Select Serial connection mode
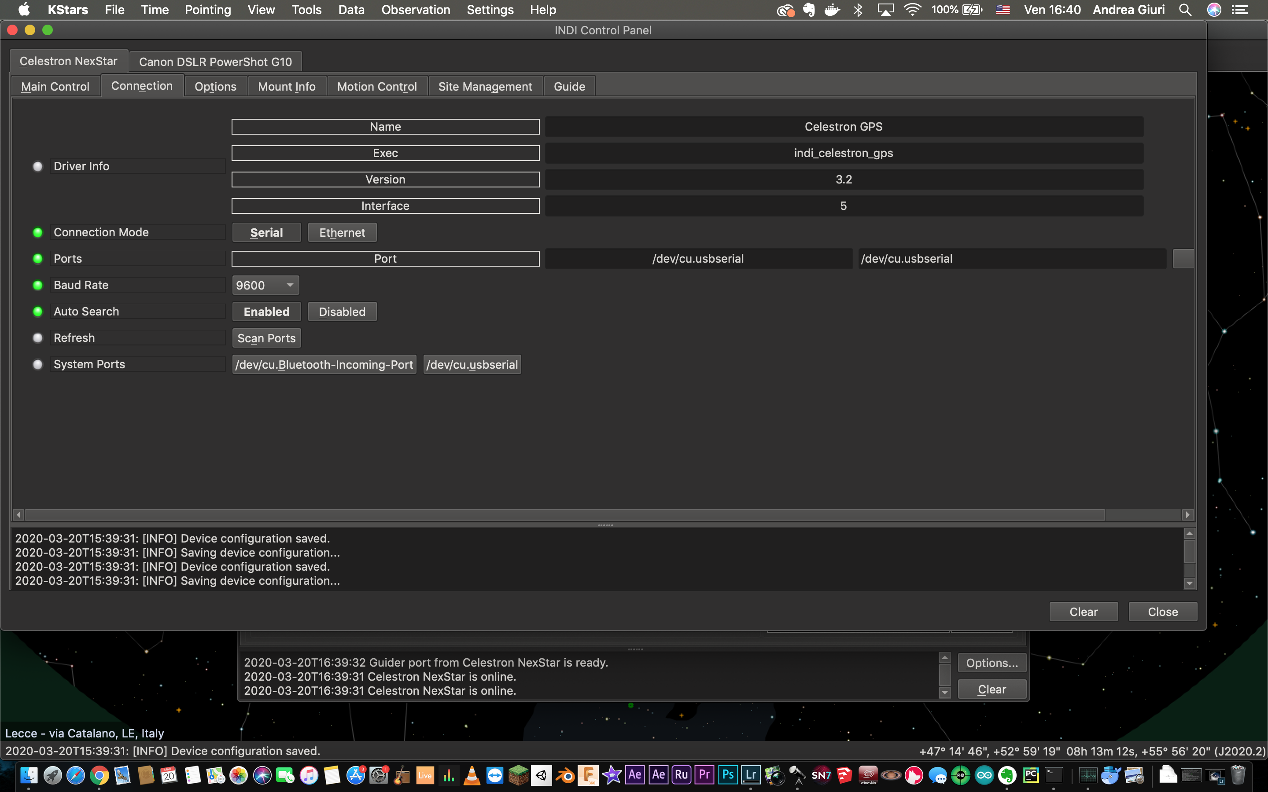 pyautogui.click(x=266, y=233)
